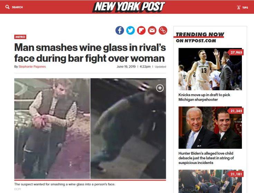The image size is (254, 193).
Task: Click the tips antenna icon
Action: coord(238,7)
